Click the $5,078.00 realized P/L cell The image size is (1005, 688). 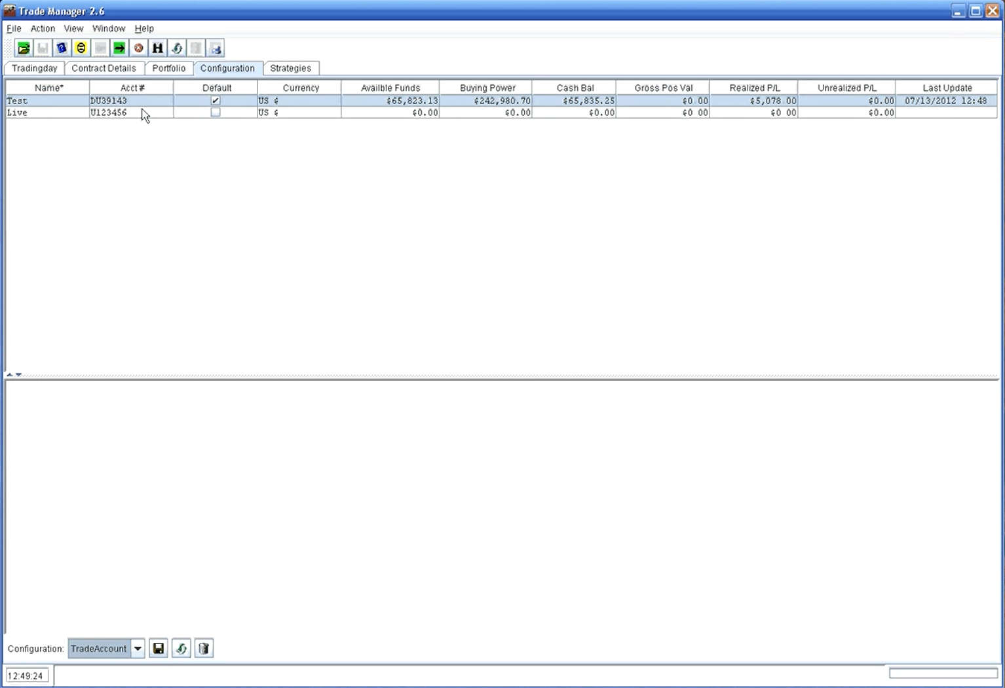(754, 101)
